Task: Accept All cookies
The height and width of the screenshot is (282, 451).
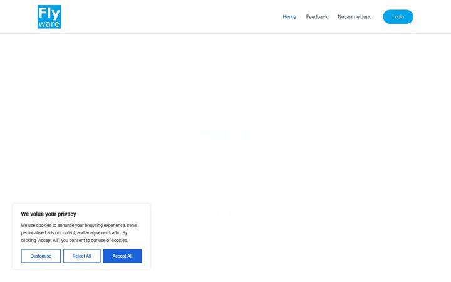Action: pos(123,256)
